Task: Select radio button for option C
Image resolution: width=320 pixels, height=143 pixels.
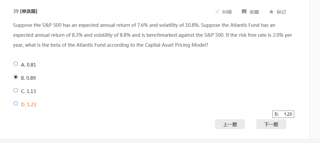Action: point(16,90)
